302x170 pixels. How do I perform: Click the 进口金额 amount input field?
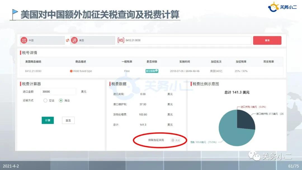click(58, 91)
